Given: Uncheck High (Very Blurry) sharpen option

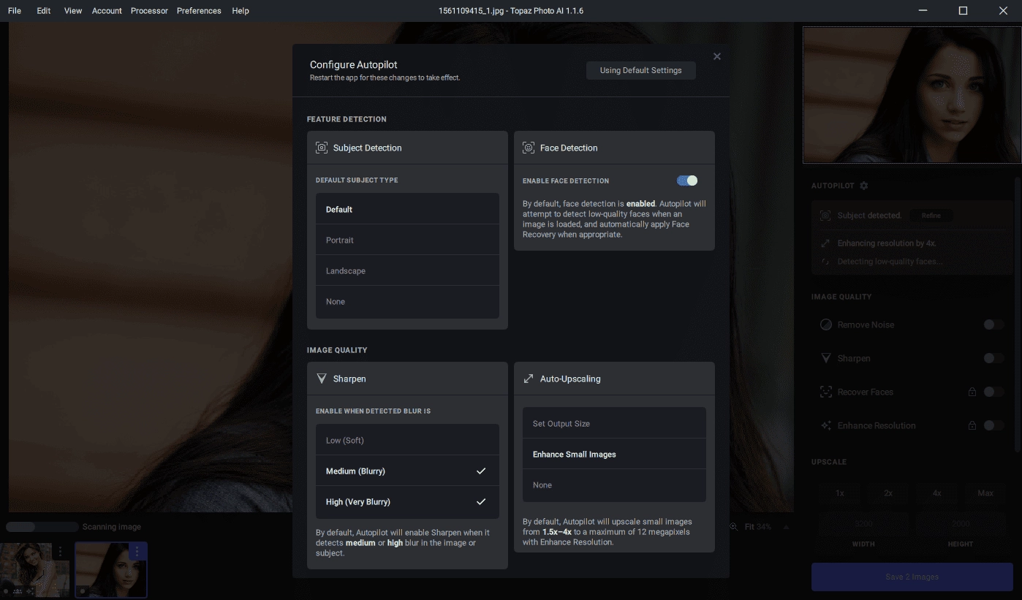Looking at the screenshot, I should (x=407, y=501).
